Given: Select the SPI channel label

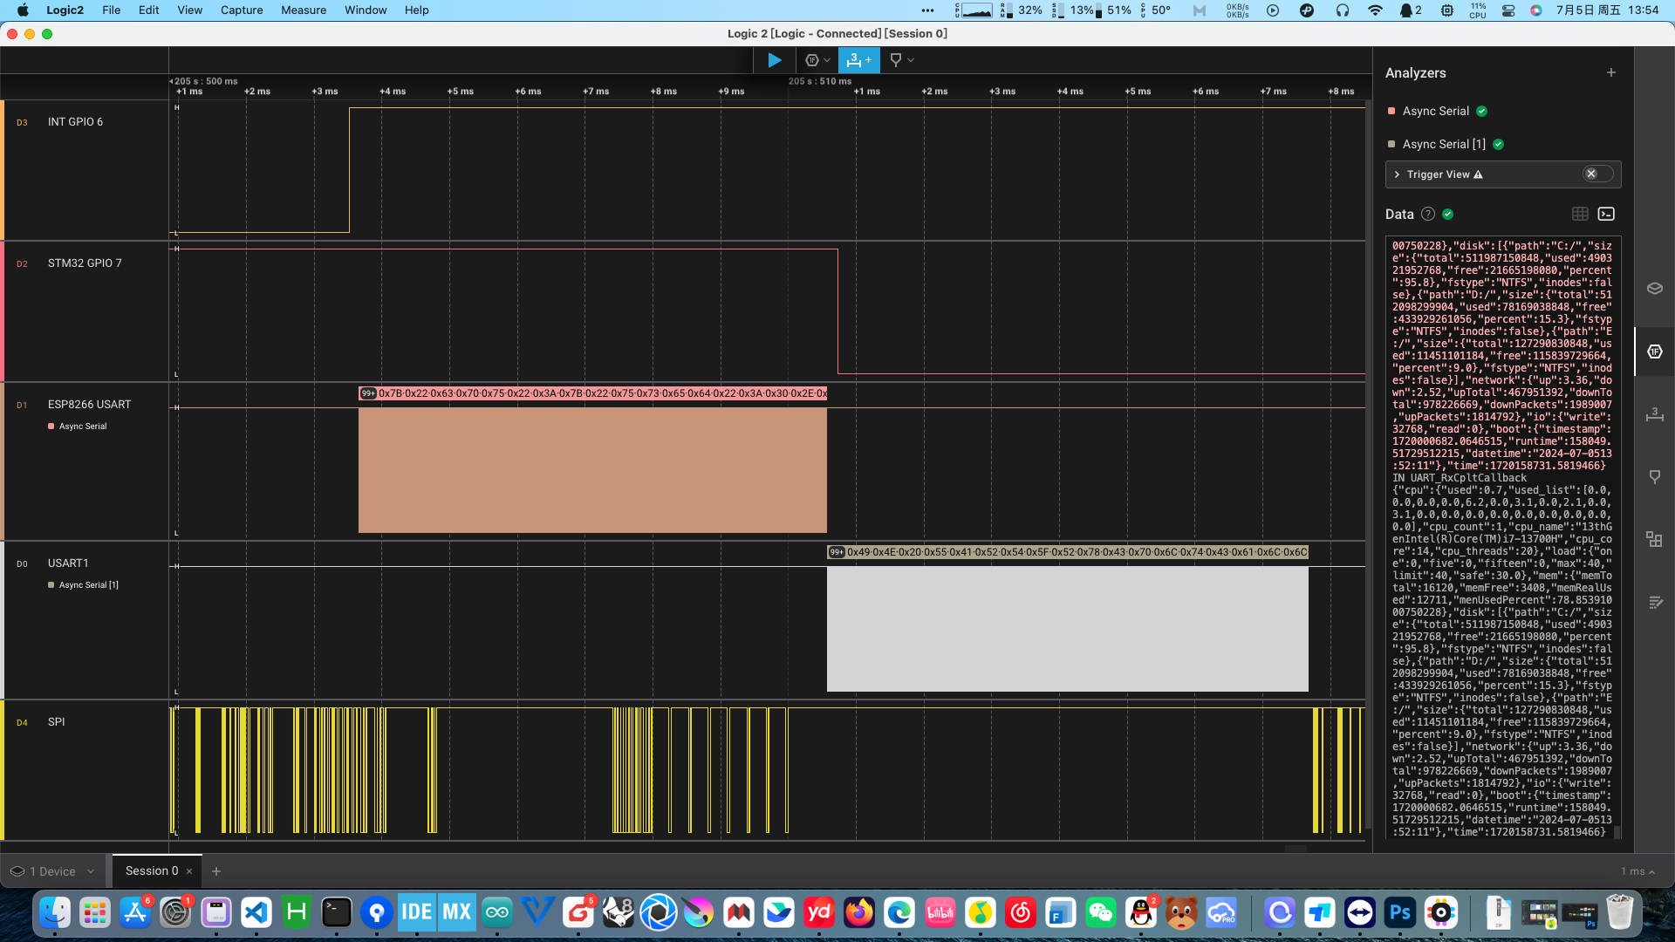Looking at the screenshot, I should (56, 722).
